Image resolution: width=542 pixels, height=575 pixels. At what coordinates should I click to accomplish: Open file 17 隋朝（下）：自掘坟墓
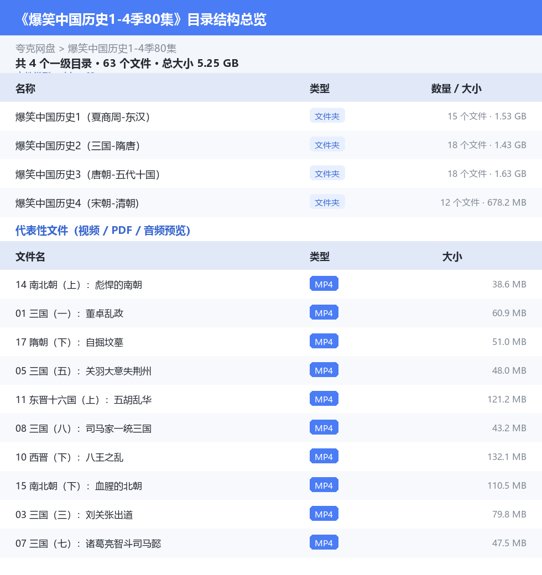pyautogui.click(x=69, y=342)
